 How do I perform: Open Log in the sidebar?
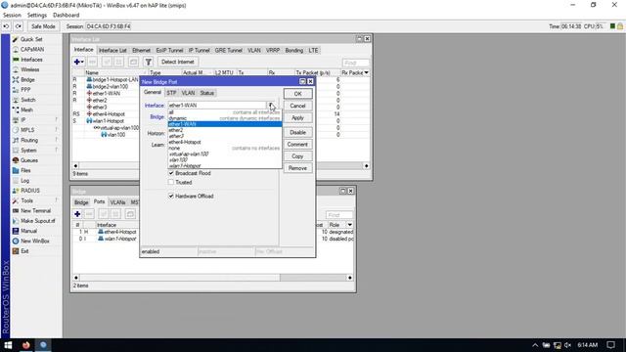[24, 180]
